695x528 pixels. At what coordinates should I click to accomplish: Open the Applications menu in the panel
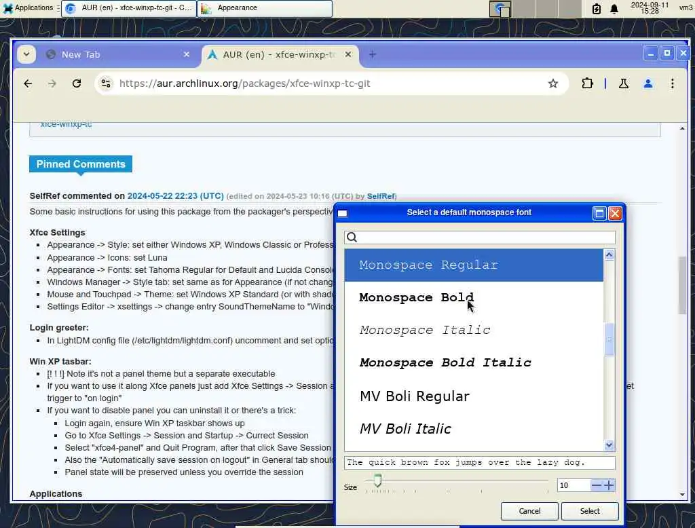[x=29, y=8]
